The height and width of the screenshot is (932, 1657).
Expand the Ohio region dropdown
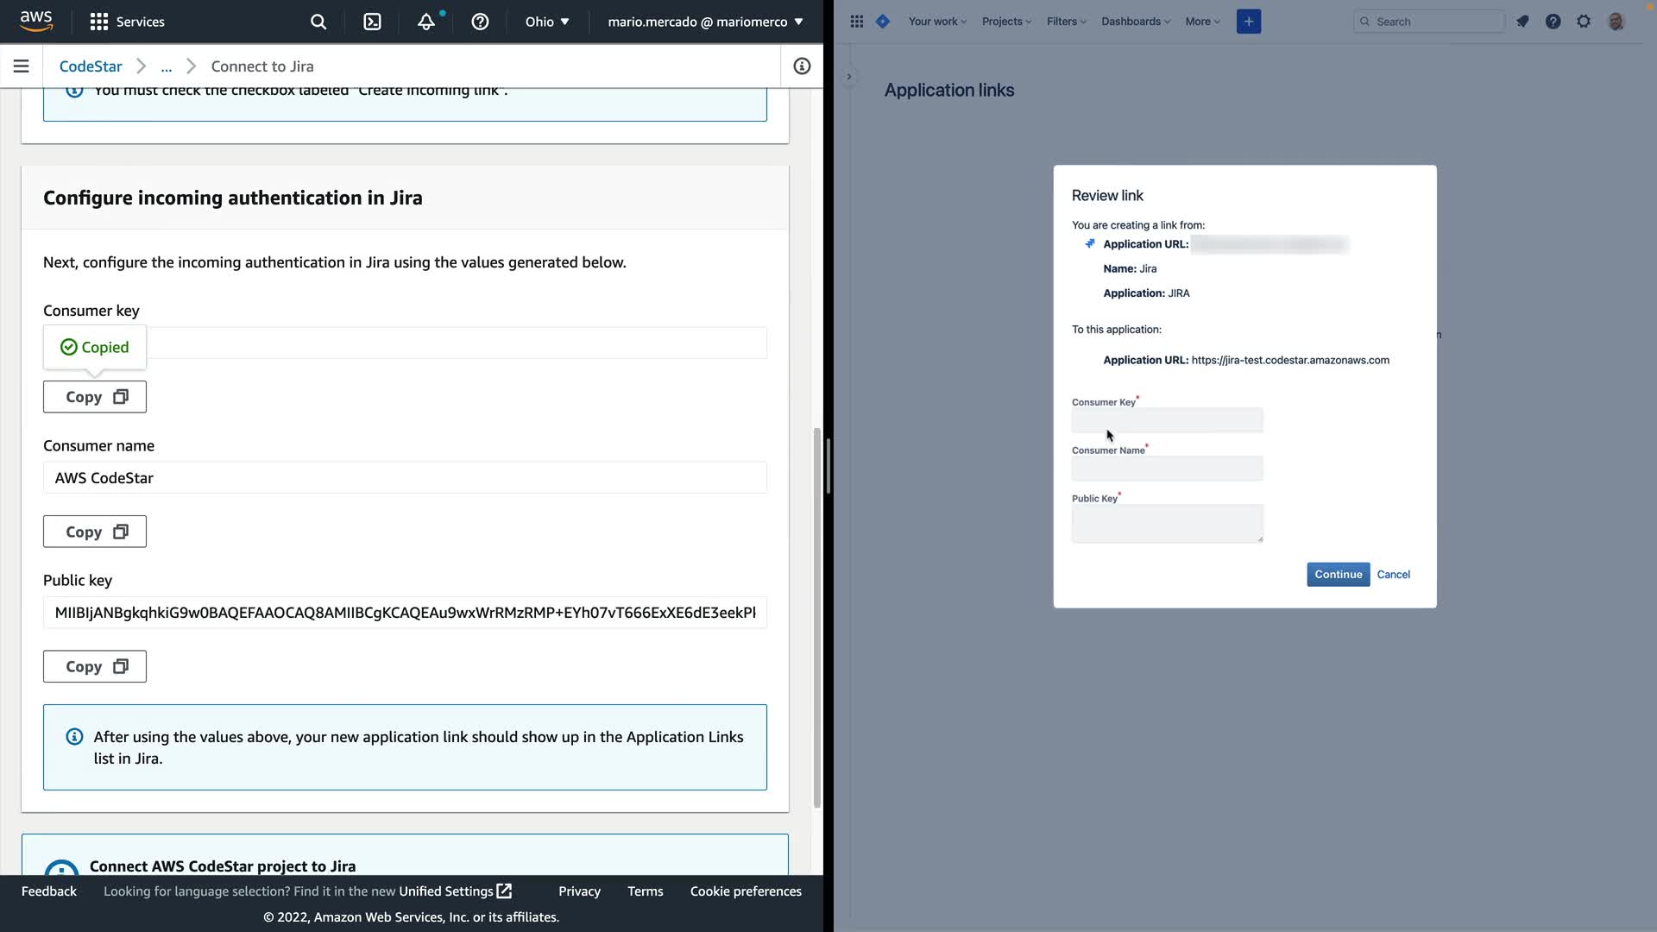(x=547, y=22)
